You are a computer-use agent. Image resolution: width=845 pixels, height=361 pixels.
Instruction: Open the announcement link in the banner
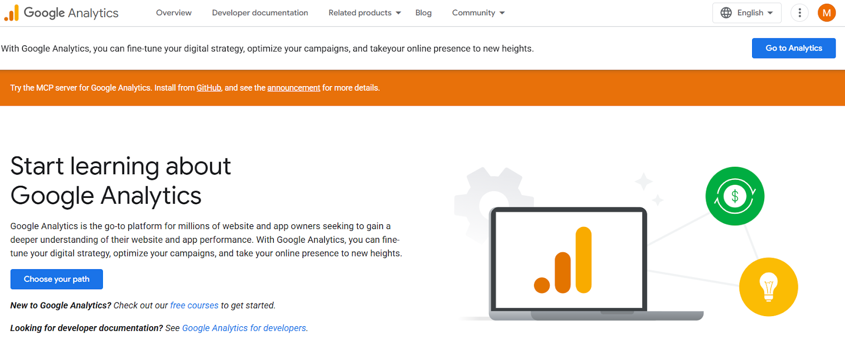(x=294, y=88)
